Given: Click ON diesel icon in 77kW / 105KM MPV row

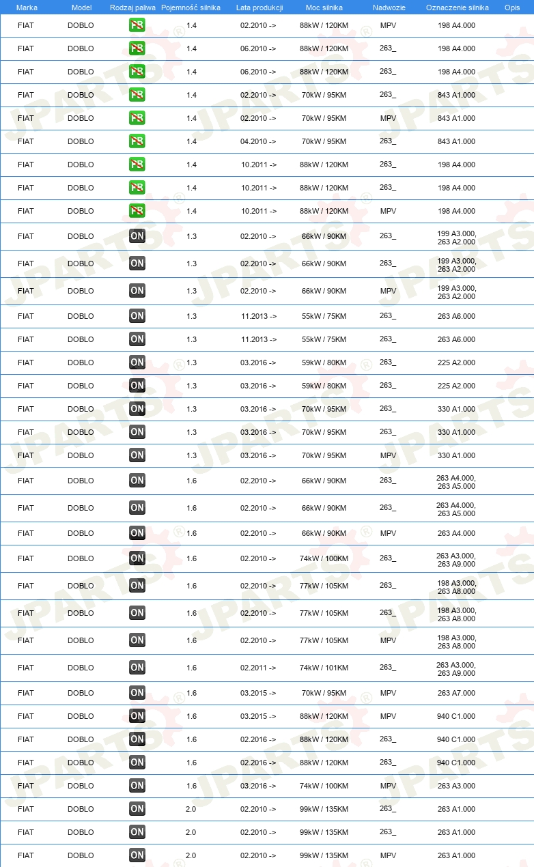Looking at the screenshot, I should click(x=137, y=640).
